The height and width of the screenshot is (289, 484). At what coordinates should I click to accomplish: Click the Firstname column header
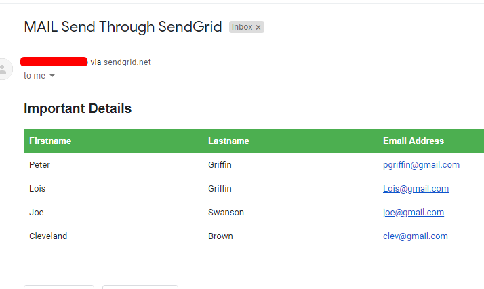50,141
